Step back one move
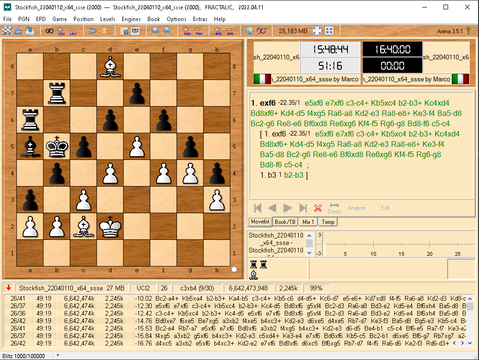 click(x=272, y=208)
